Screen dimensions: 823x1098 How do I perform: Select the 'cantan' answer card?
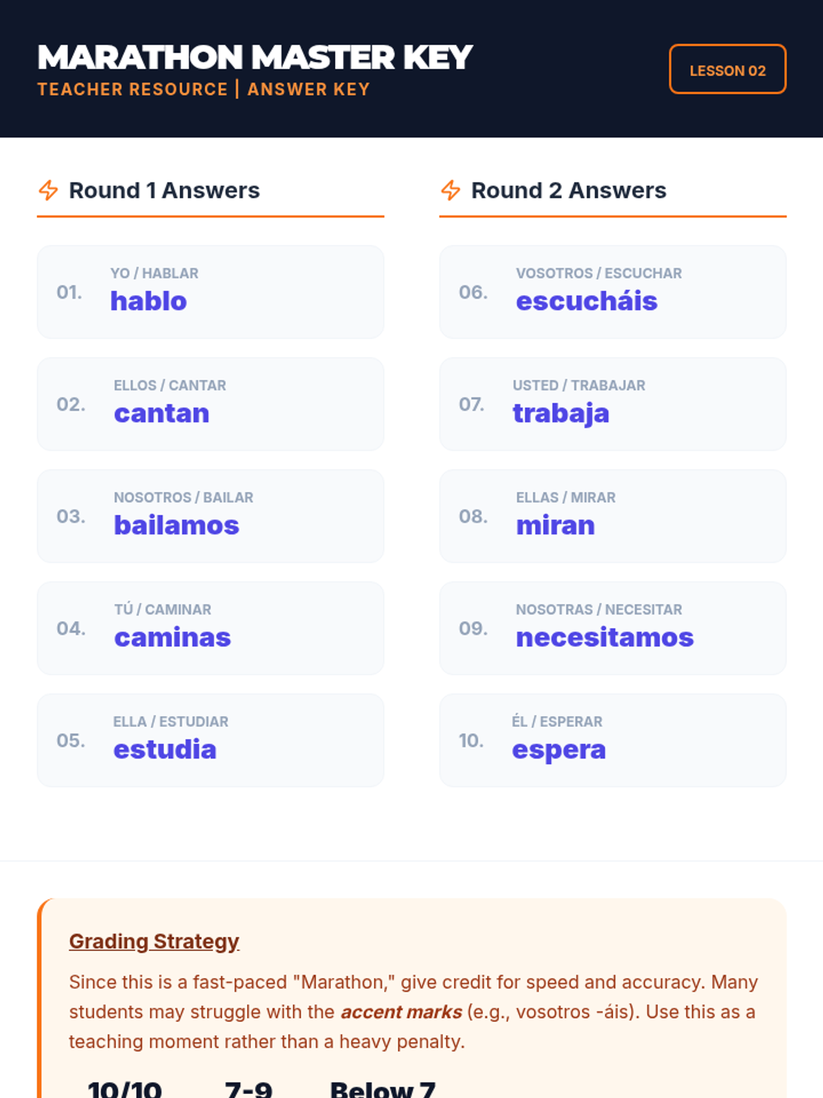pos(211,404)
